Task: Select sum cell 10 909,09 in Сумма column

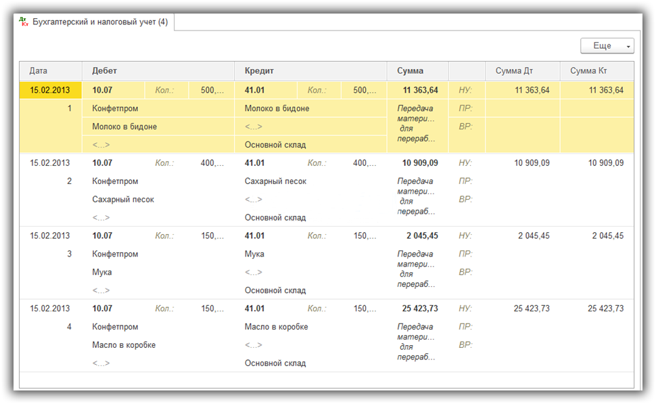Action: pos(420,163)
